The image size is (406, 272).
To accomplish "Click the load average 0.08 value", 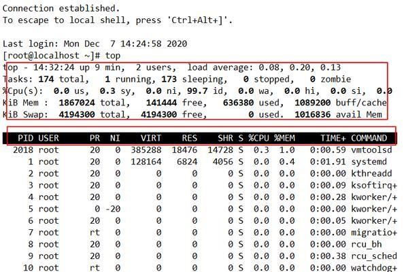I will click(x=269, y=67).
